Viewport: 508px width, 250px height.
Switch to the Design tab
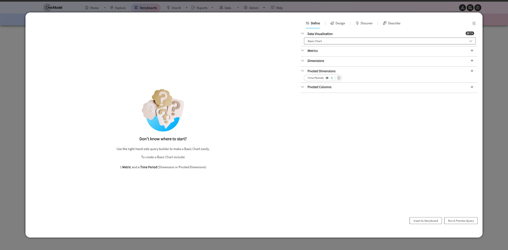pos(338,23)
